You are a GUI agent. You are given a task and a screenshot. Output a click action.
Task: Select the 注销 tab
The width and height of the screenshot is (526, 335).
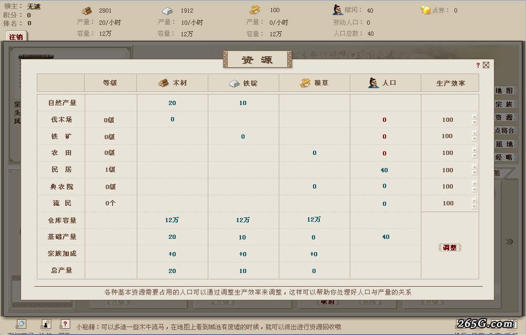pyautogui.click(x=16, y=37)
